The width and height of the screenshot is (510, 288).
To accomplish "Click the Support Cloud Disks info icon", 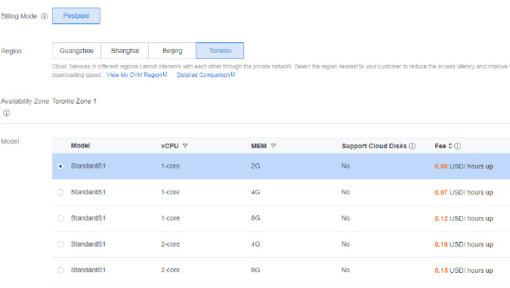I will pos(412,146).
